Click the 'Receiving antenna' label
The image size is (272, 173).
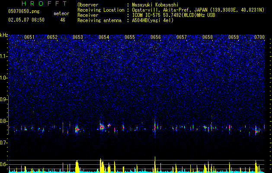click(99, 20)
